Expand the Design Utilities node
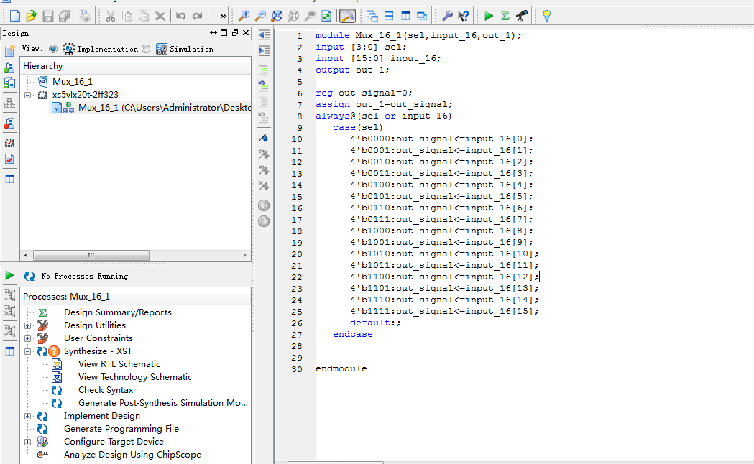This screenshot has width=754, height=464. [x=28, y=325]
